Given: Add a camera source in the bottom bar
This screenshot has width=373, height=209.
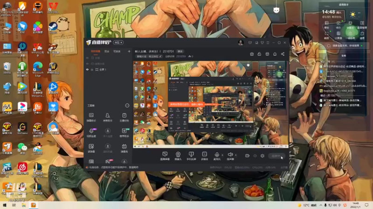Looking at the screenshot, I should (178, 156).
